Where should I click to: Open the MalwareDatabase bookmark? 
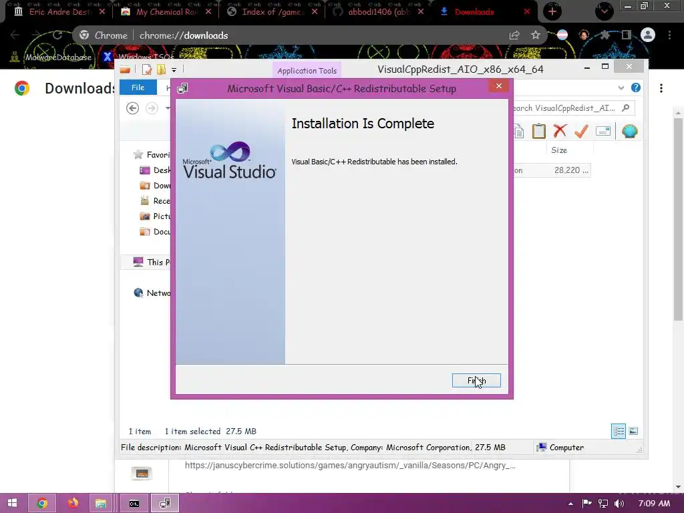coord(51,57)
